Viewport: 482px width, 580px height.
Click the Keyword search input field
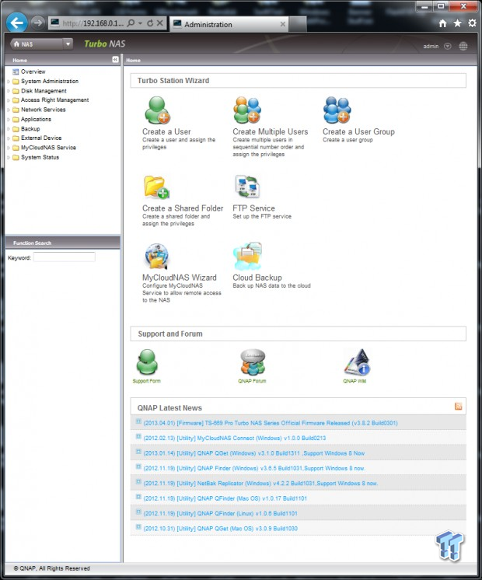pyautogui.click(x=65, y=257)
